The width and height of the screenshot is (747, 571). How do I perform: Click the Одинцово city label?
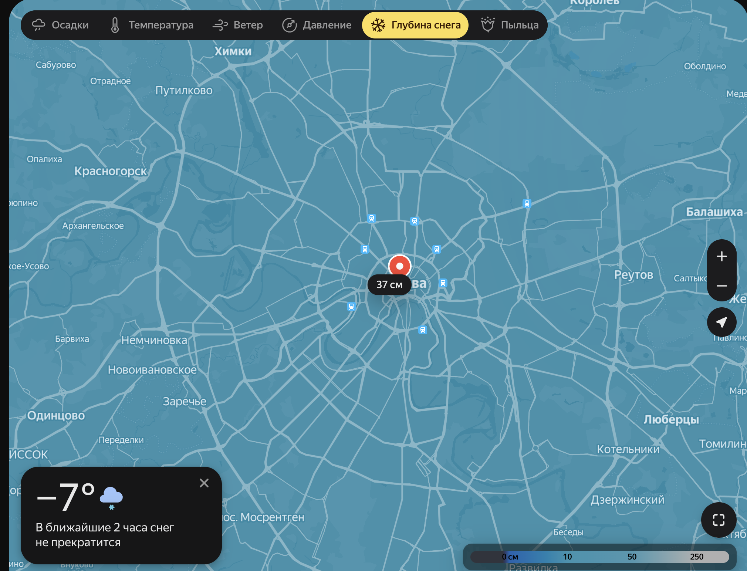click(56, 415)
